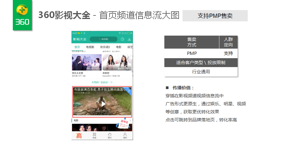Click the line 穿插在影视频道视频信息流中
Image resolution: width=304 pixels, height=168 pixels.
pyautogui.click(x=194, y=96)
